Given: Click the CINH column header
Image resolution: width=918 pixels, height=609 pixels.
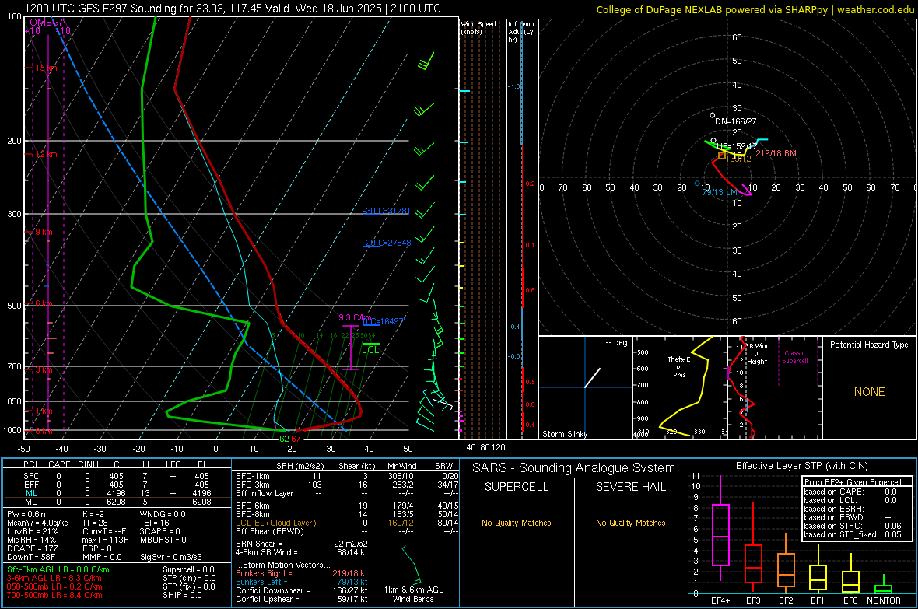Looking at the screenshot, I should [x=89, y=464].
